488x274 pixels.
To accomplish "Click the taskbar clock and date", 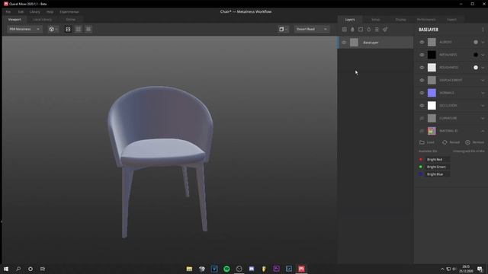I will click(466, 269).
